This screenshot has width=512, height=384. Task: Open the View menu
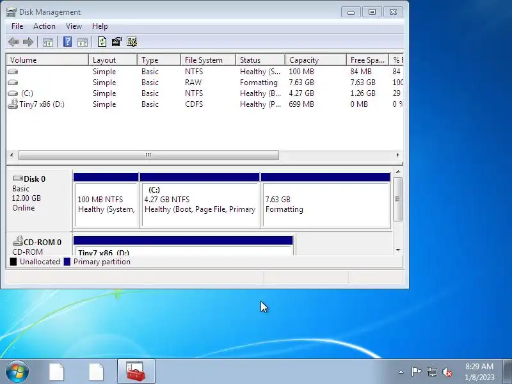[74, 26]
